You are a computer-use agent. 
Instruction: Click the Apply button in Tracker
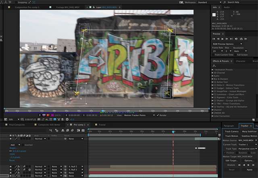(250, 170)
